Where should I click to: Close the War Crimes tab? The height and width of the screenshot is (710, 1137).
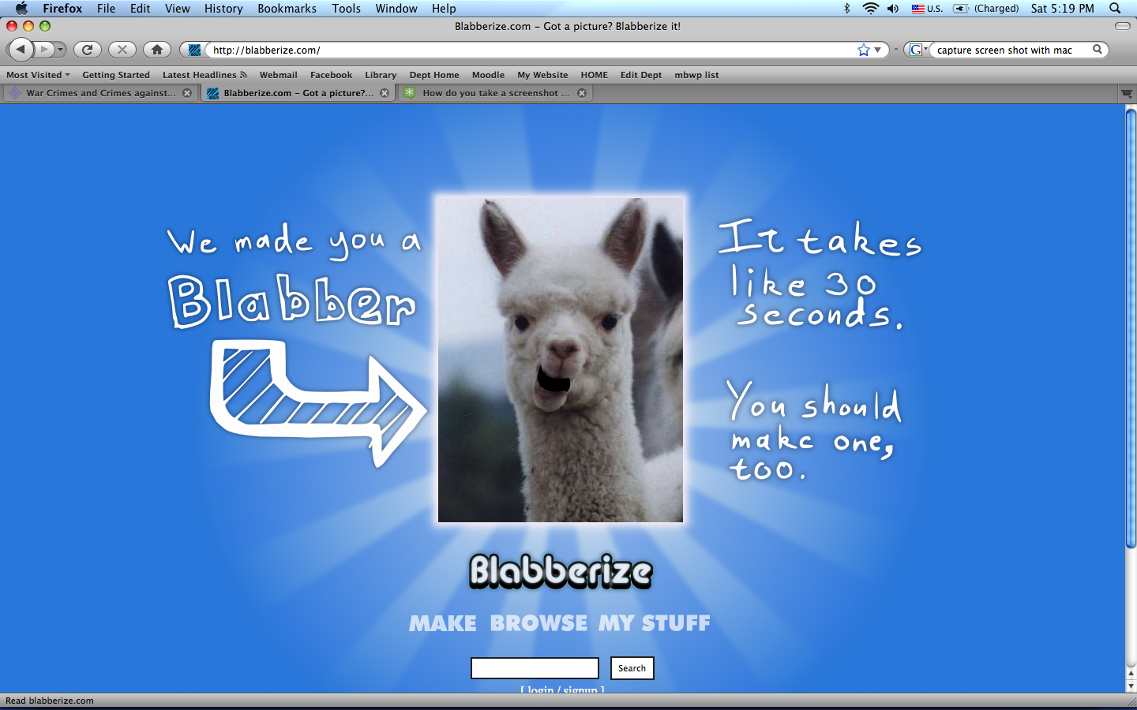tap(187, 93)
